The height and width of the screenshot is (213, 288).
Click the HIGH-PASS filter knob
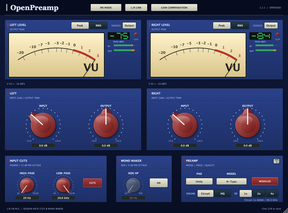point(27,185)
